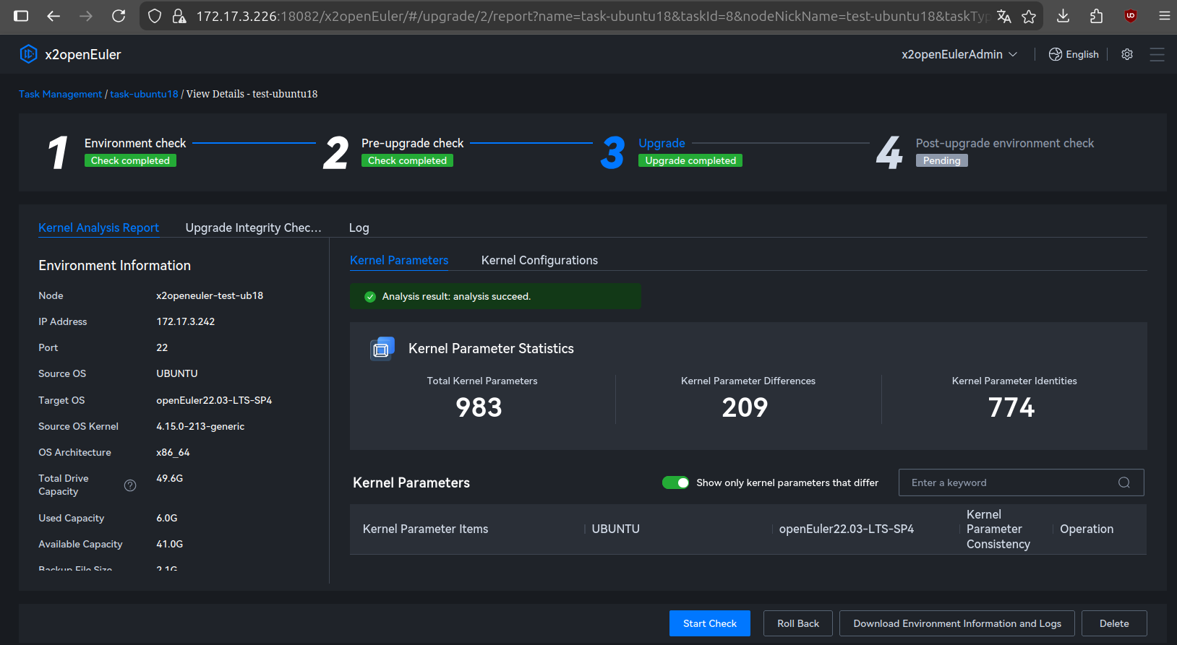Click the x2openEuler logo icon

28,54
